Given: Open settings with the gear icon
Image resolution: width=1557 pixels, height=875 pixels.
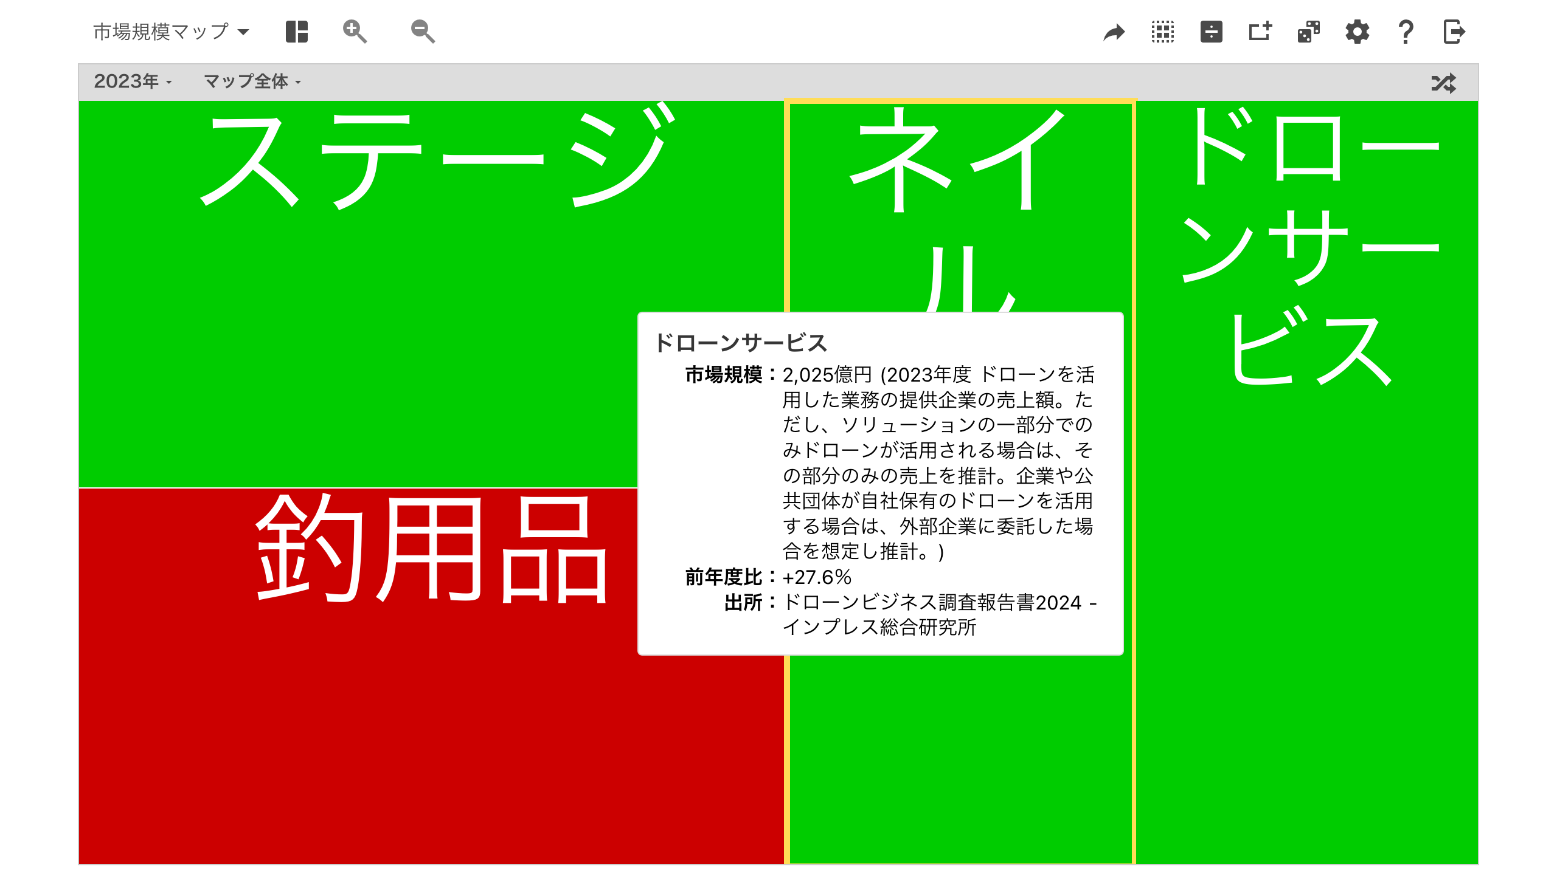Looking at the screenshot, I should coord(1358,32).
